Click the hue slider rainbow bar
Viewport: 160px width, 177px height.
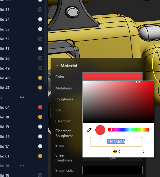pos(129,130)
